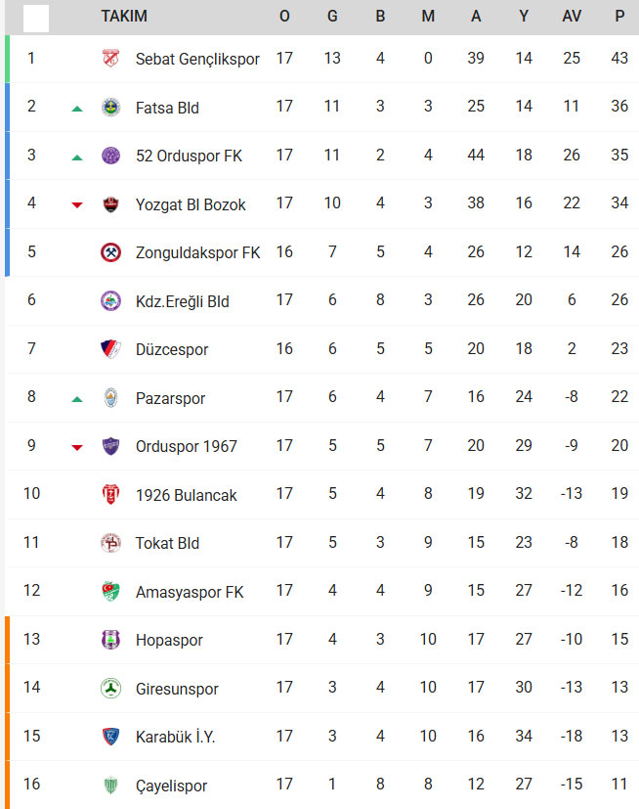Click the Yozgat Bl Bozok team logo
The image size is (639, 809).
tap(110, 204)
